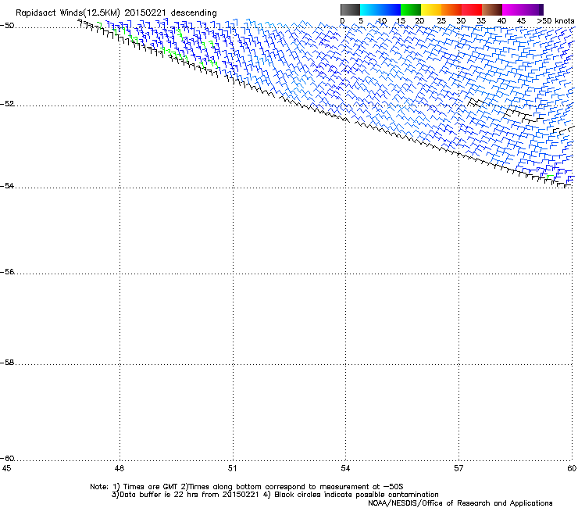This screenshot has height=508, width=578.
Task: Click the '-60' latitude axis label
Action: tap(7, 458)
